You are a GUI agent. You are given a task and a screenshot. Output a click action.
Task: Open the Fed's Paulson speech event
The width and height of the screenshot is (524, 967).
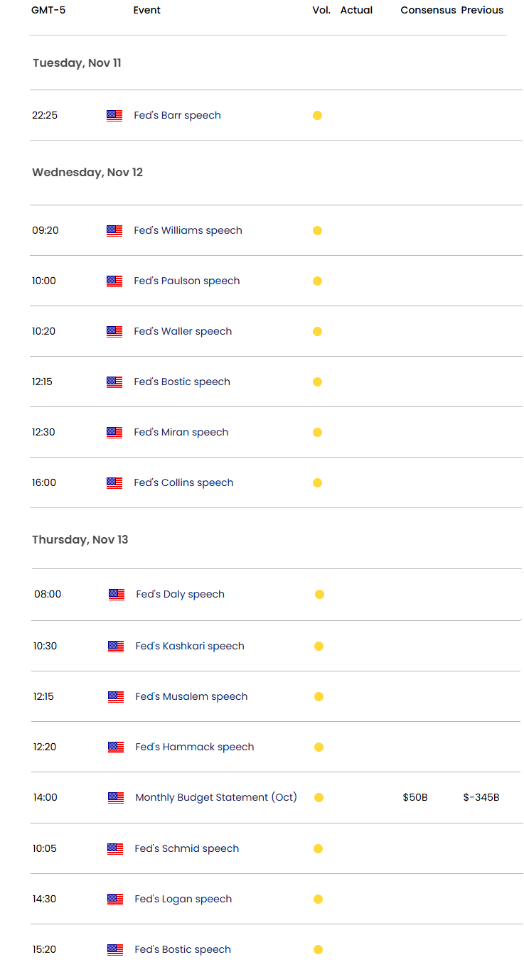[186, 281]
